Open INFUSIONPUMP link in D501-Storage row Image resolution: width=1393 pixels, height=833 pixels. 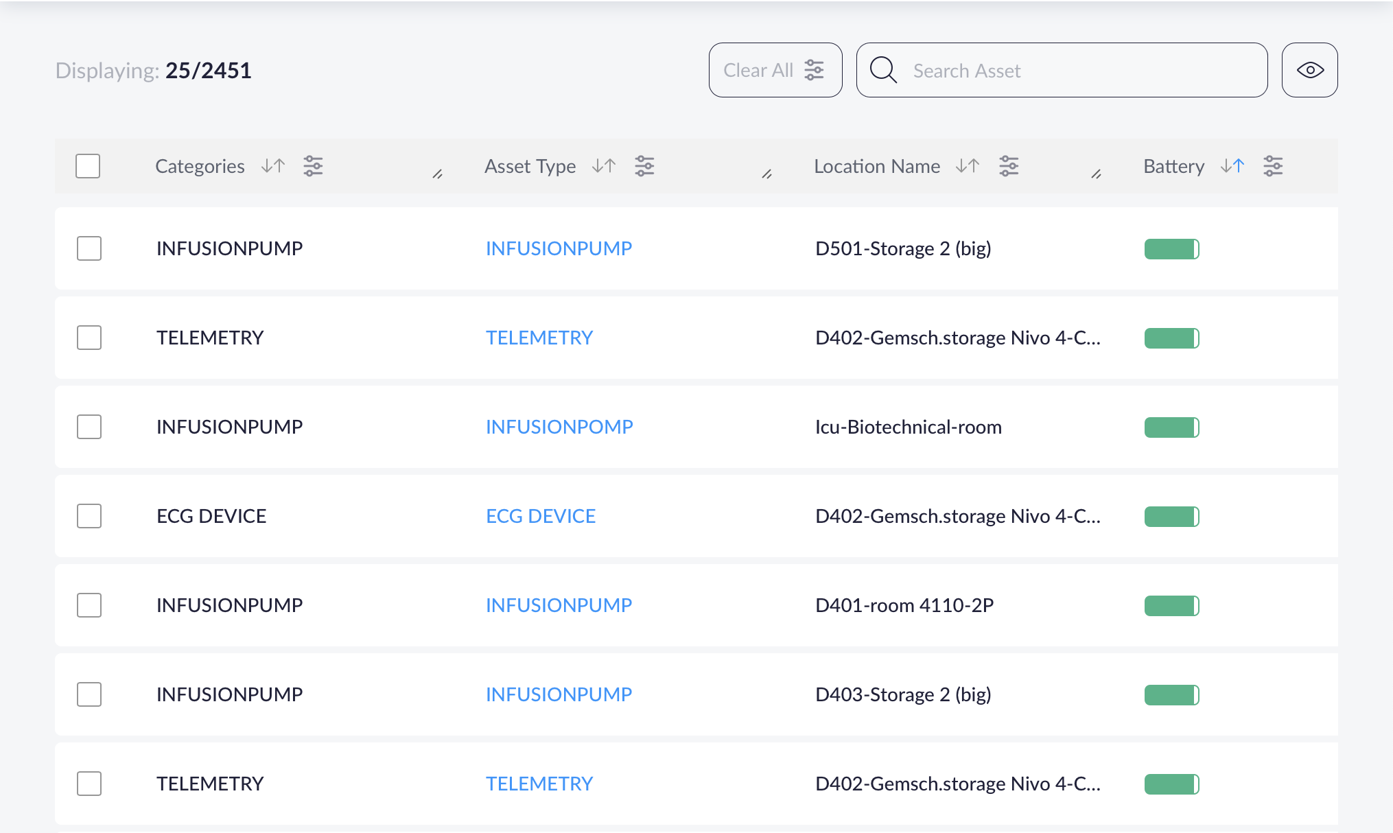(x=559, y=248)
